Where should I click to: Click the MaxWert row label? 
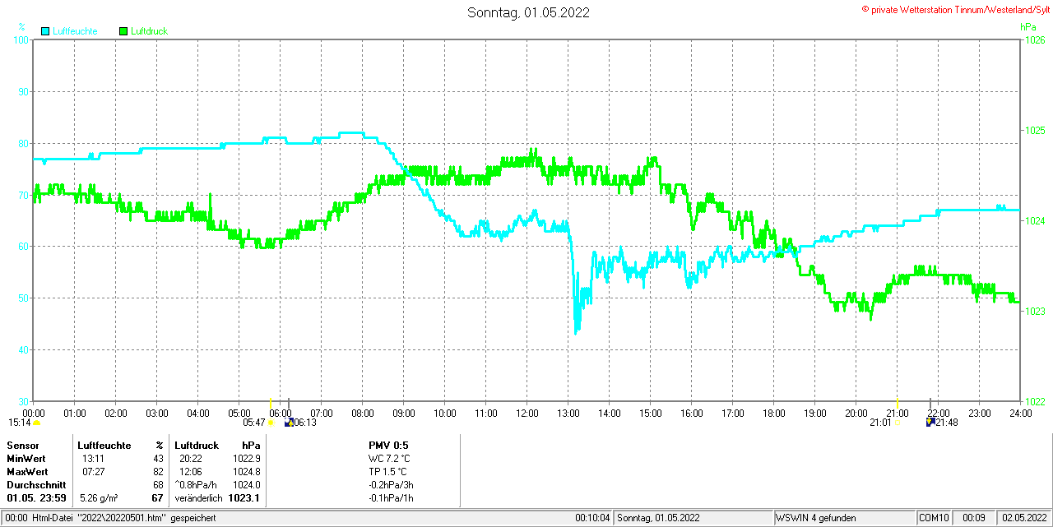(27, 472)
